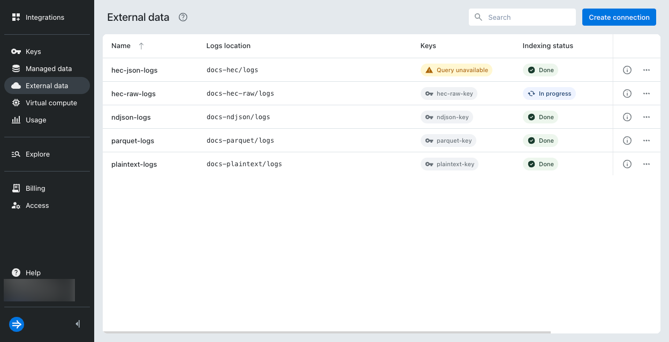Select the plaintext-logs connection name

pyautogui.click(x=134, y=164)
